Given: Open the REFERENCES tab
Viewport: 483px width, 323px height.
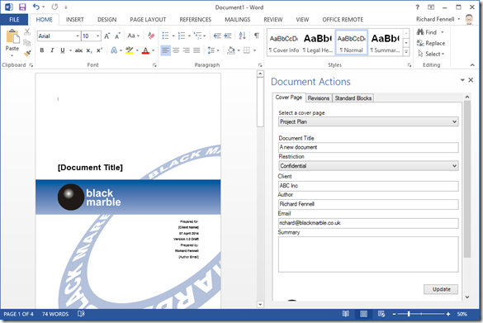Looking at the screenshot, I should [x=196, y=20].
